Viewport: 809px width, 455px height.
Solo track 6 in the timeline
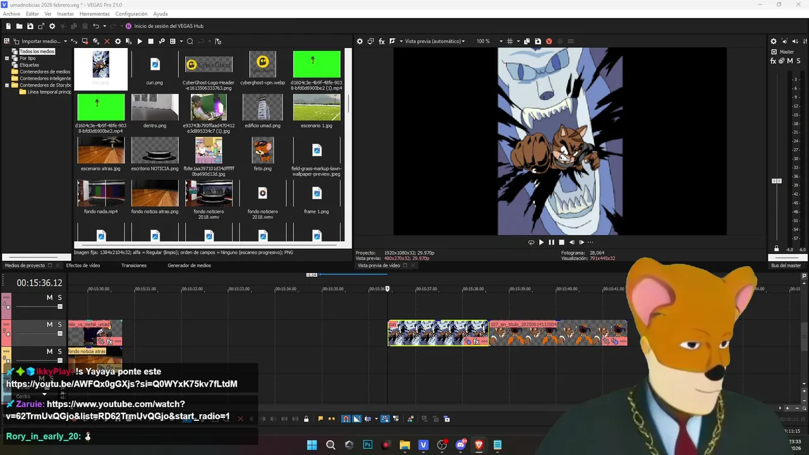[60, 298]
